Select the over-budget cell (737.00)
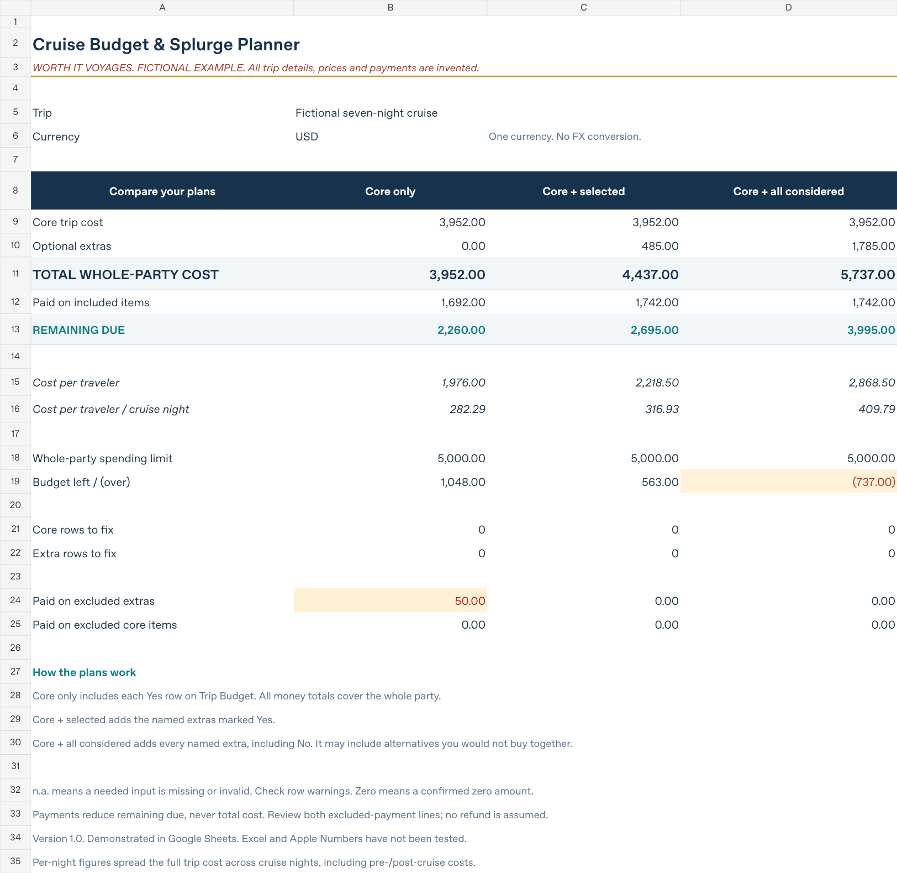Image resolution: width=897 pixels, height=873 pixels. (789, 482)
